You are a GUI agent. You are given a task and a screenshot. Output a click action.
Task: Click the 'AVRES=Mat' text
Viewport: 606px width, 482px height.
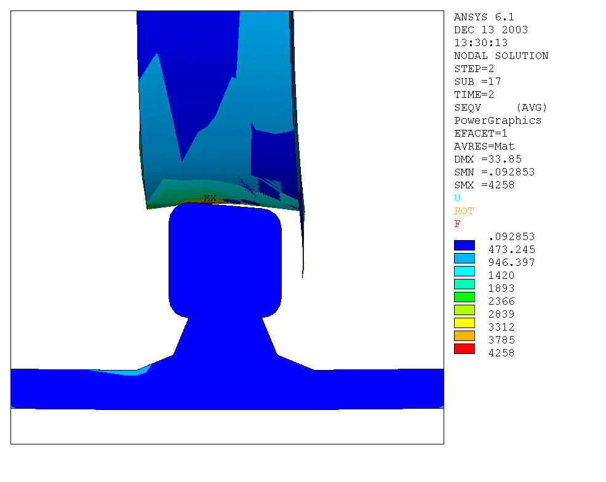(484, 147)
